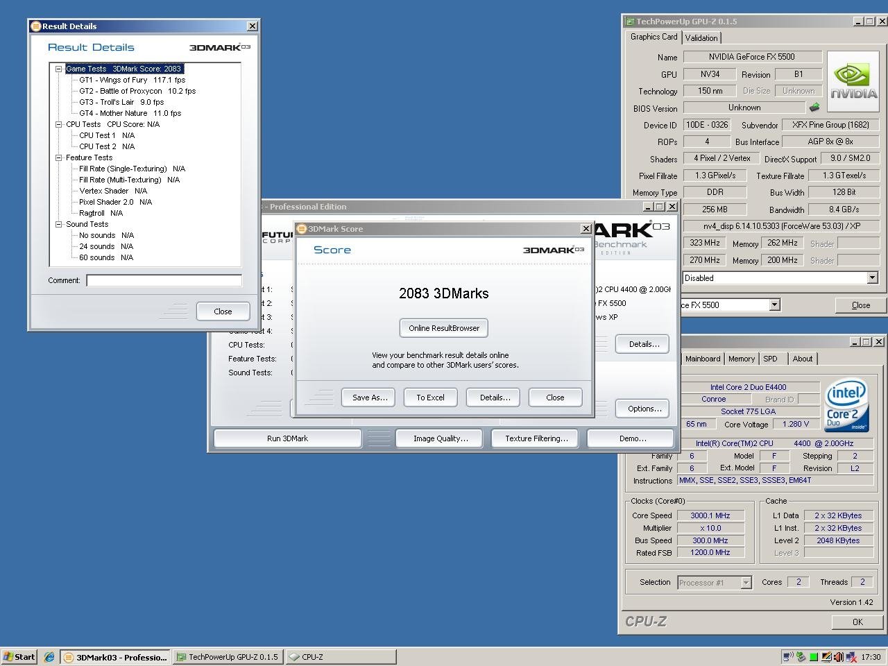The height and width of the screenshot is (666, 888).
Task: Open the volume speaker tray icon
Action: pyautogui.click(x=838, y=657)
